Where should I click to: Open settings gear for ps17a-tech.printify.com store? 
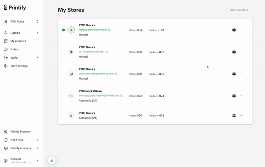tap(234, 52)
